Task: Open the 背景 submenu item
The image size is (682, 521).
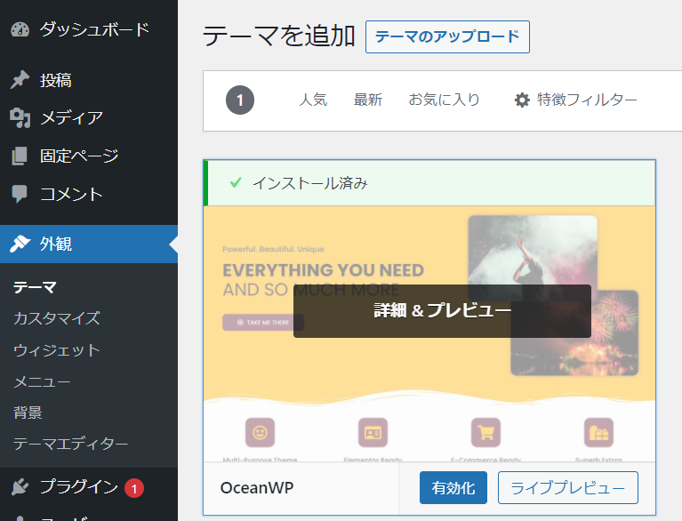Action: [x=28, y=413]
